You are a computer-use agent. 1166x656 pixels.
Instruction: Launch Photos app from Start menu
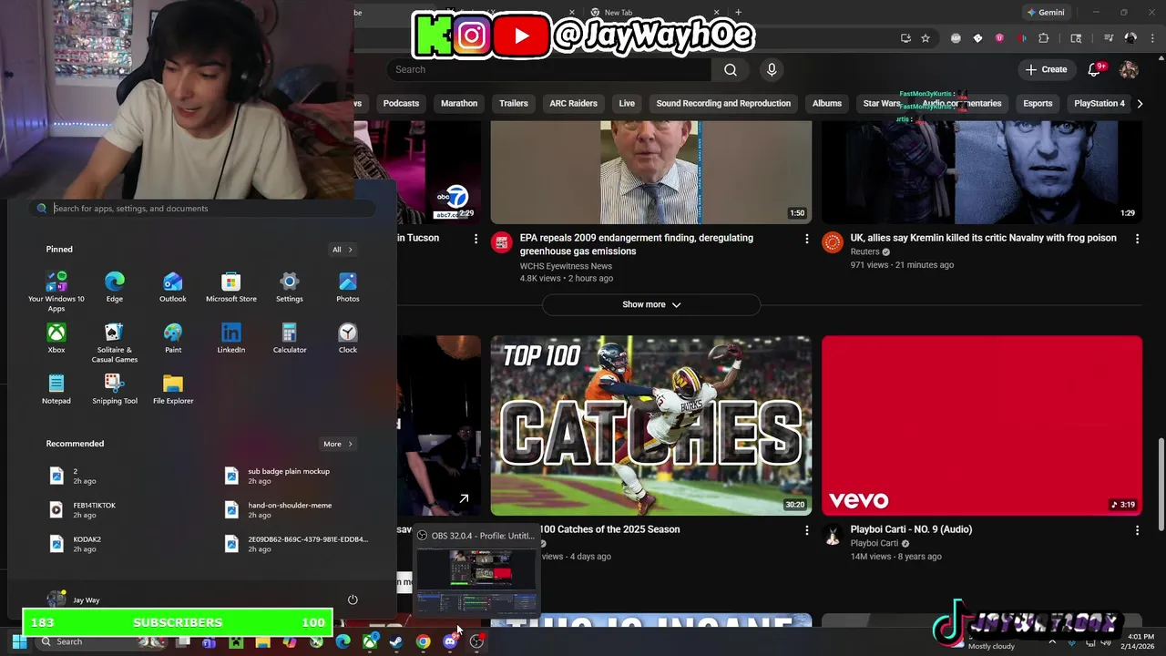click(348, 287)
